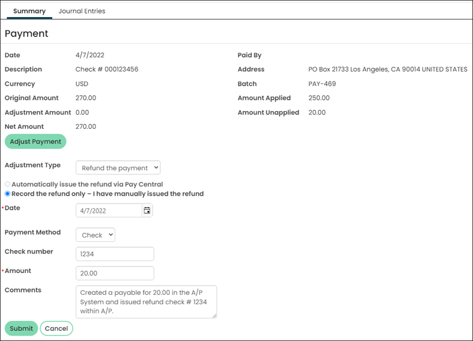Click the Description label

tap(23, 69)
